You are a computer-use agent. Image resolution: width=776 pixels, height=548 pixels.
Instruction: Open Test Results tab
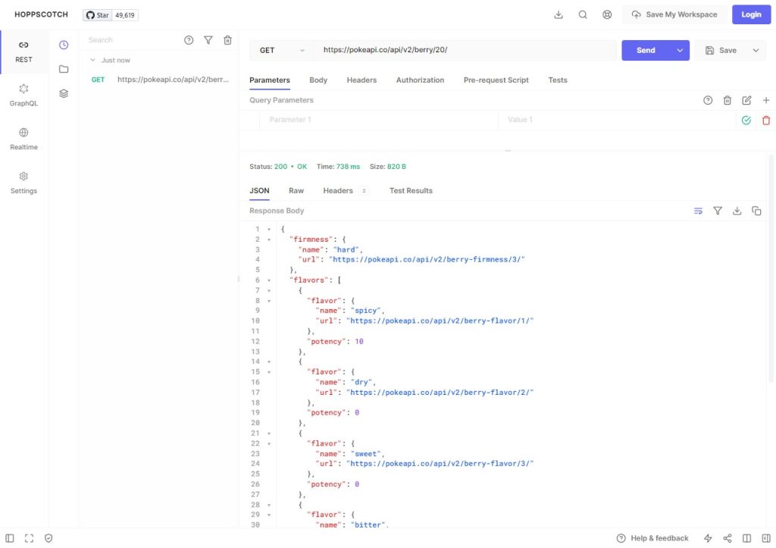click(x=411, y=191)
